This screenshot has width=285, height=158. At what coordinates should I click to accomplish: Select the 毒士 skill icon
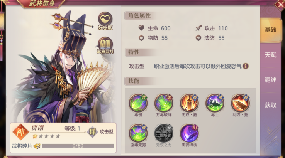(x=215, y=103)
